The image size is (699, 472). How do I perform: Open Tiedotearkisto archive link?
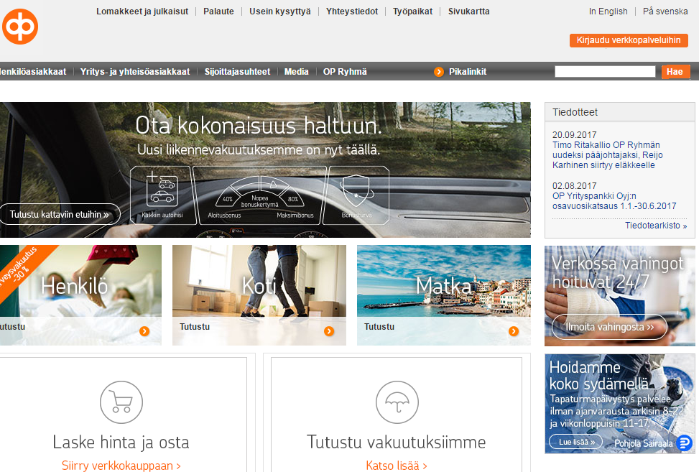point(656,226)
